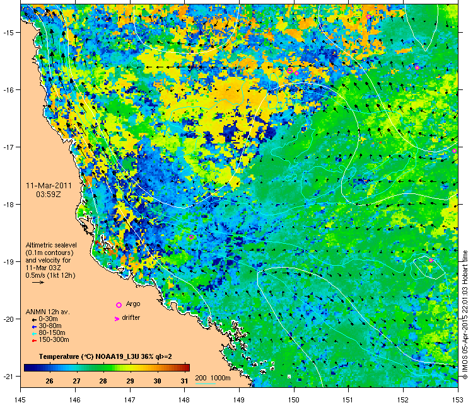Click the green section of the color bar above 28
This screenshot has width=473, height=403.
pos(103,368)
